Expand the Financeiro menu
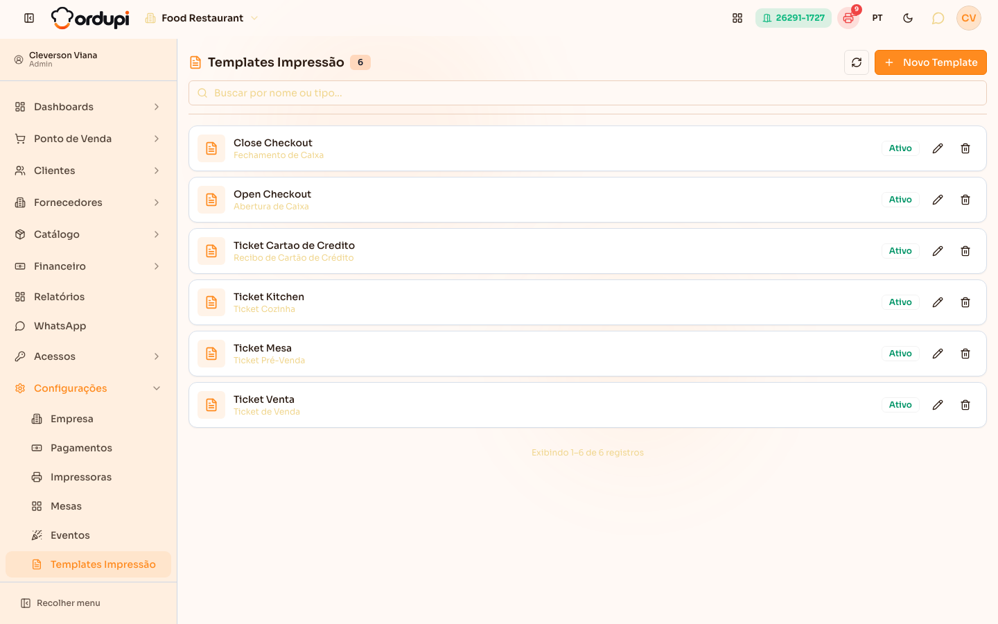 [x=88, y=266]
